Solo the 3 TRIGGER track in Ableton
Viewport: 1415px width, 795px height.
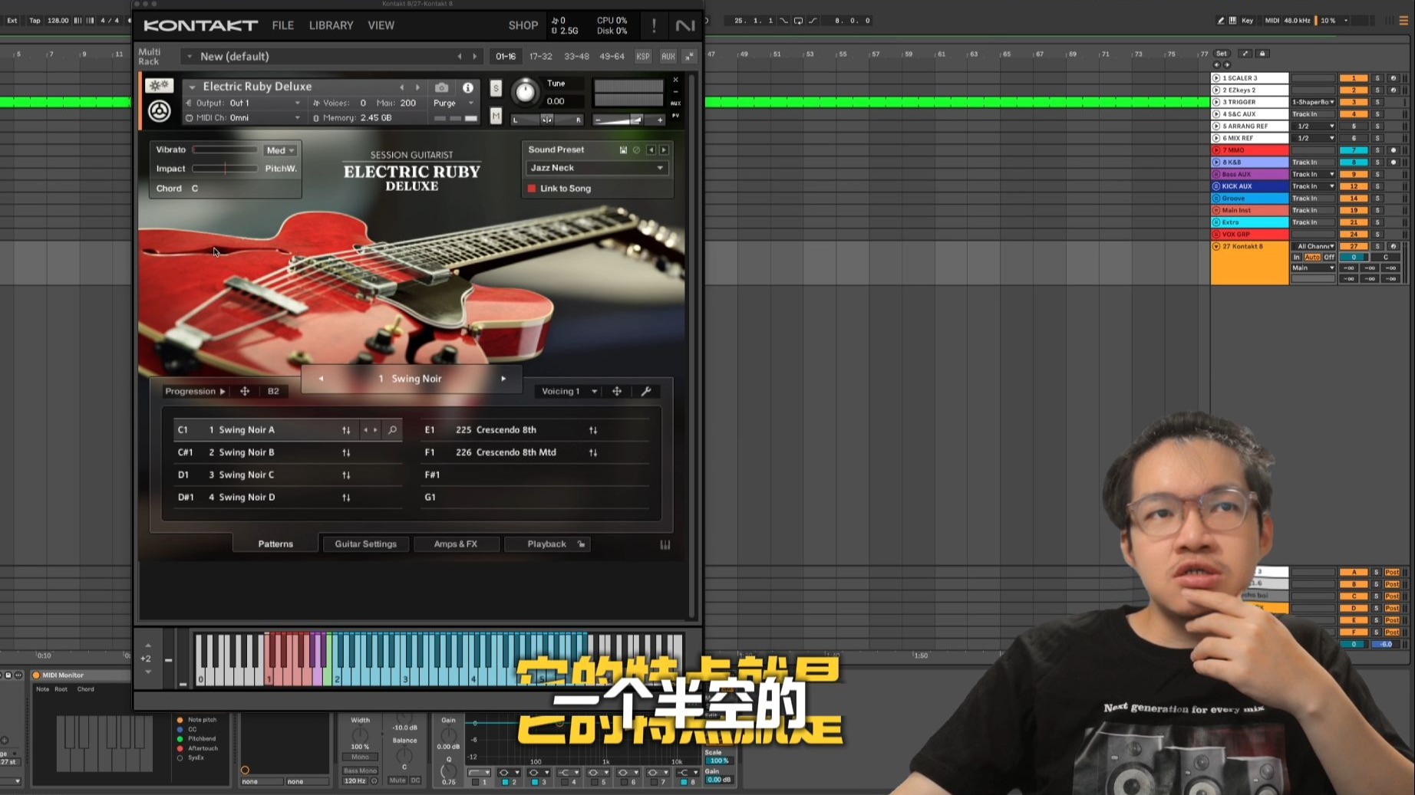(x=1377, y=102)
